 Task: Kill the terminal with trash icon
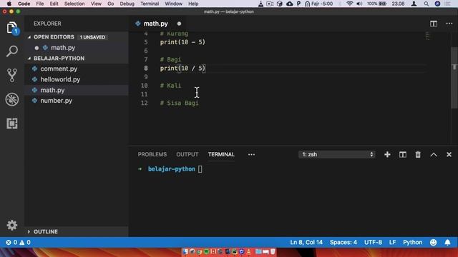click(418, 154)
